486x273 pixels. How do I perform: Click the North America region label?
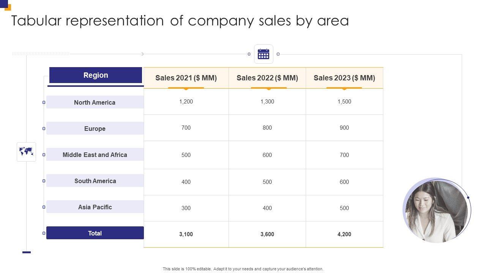[95, 102]
